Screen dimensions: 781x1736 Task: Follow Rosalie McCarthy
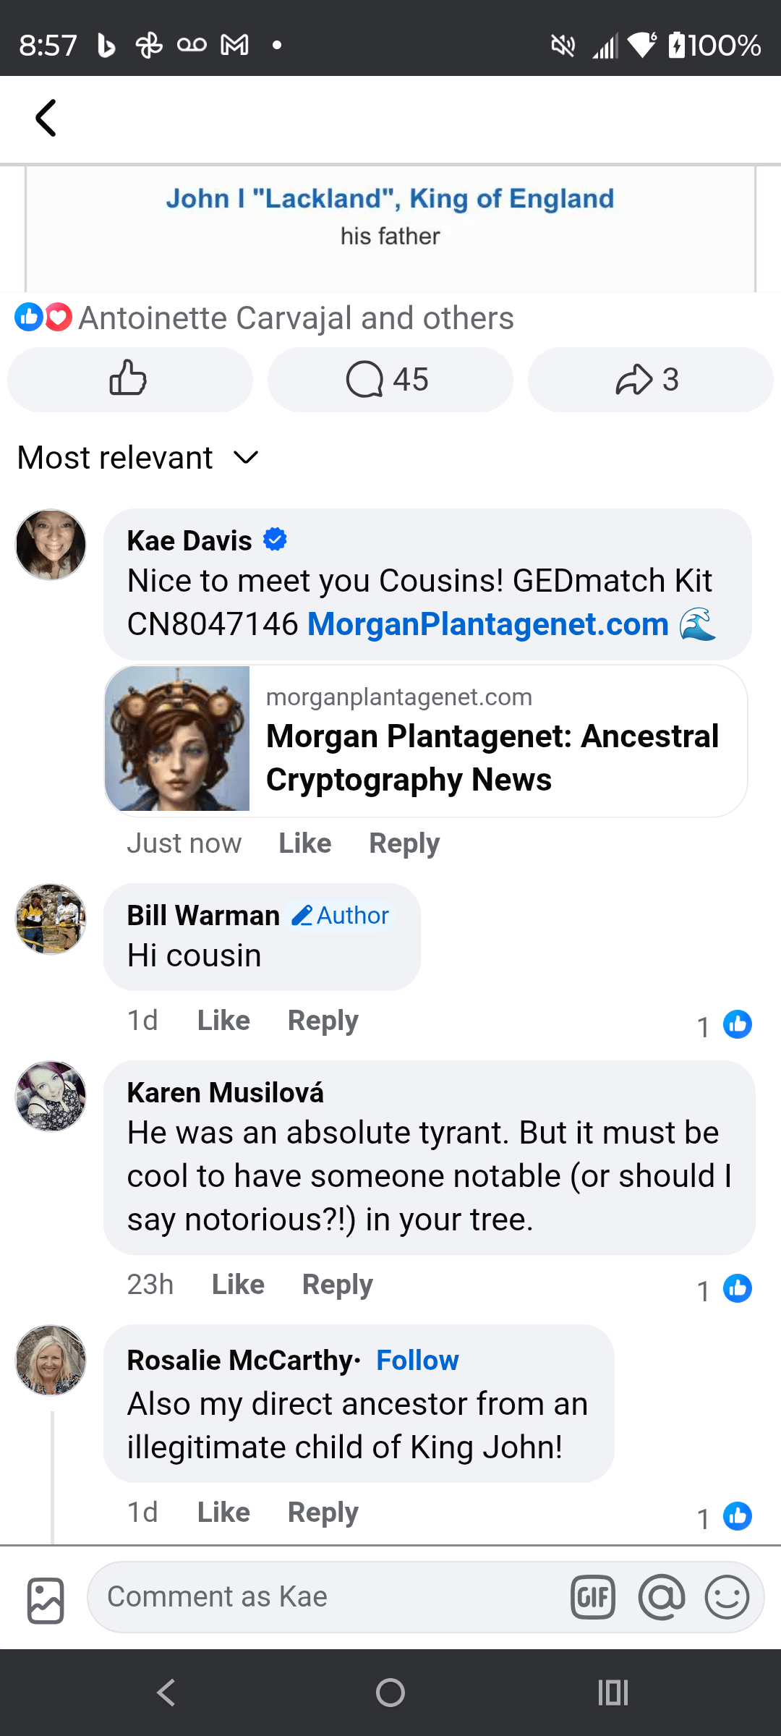click(417, 1360)
